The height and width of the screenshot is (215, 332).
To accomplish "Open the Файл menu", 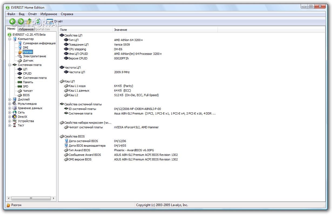I will [11, 14].
